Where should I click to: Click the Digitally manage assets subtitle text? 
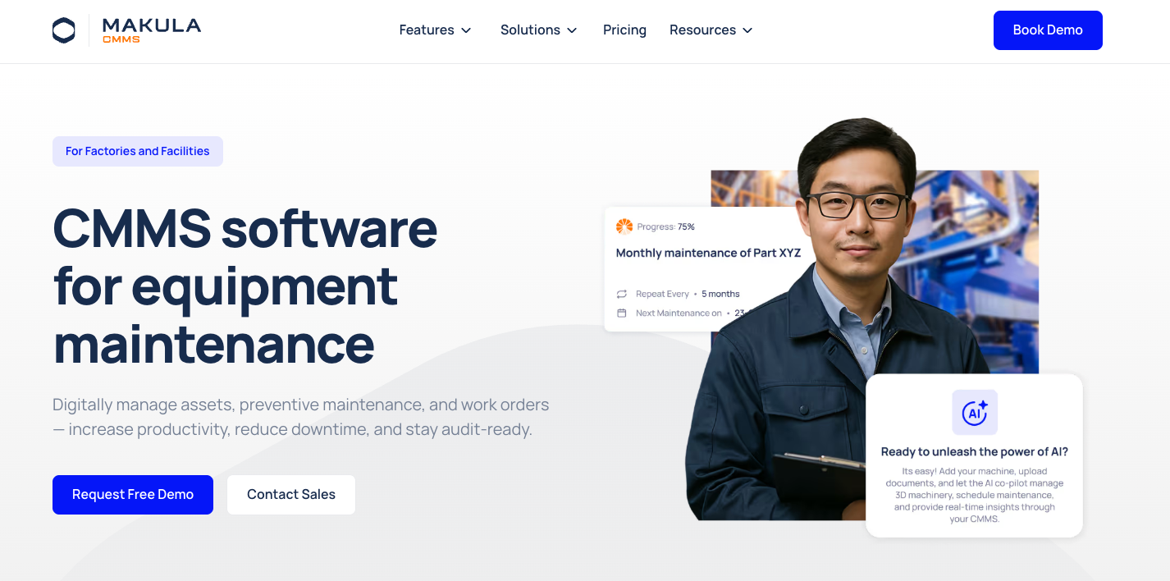301,417
